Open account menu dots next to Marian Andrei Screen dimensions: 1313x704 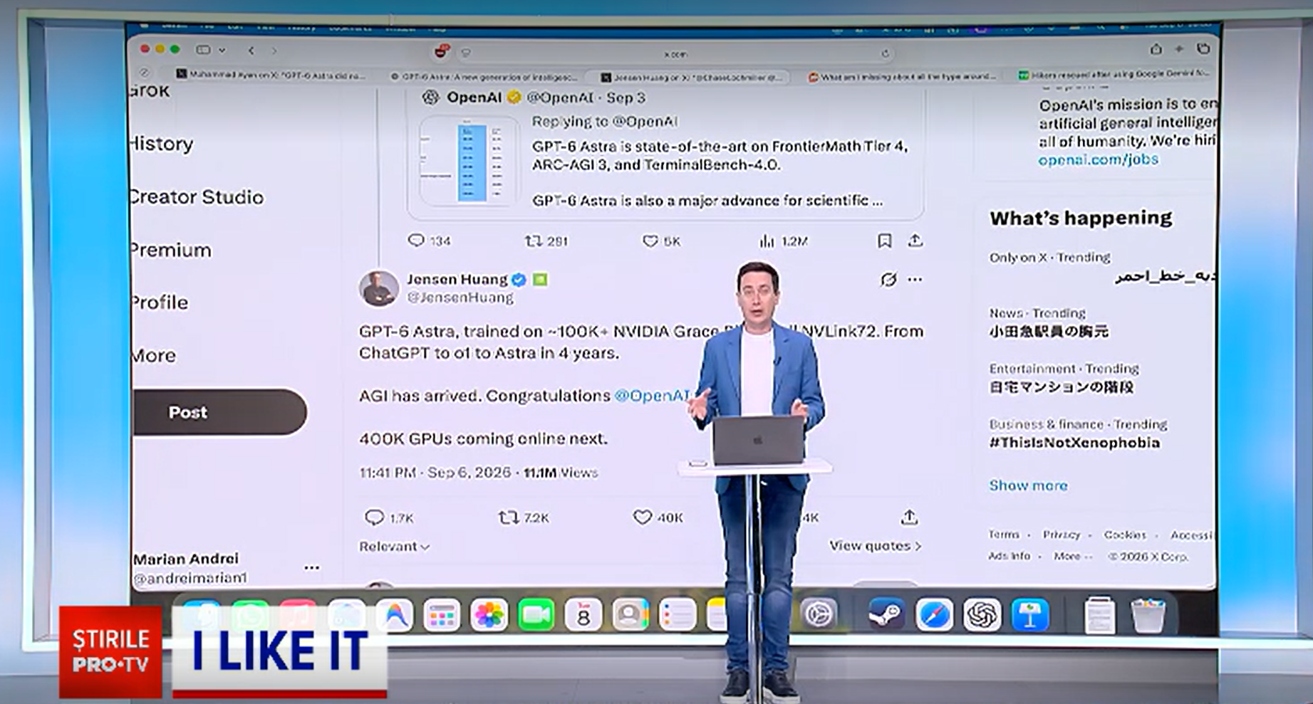[x=311, y=568]
